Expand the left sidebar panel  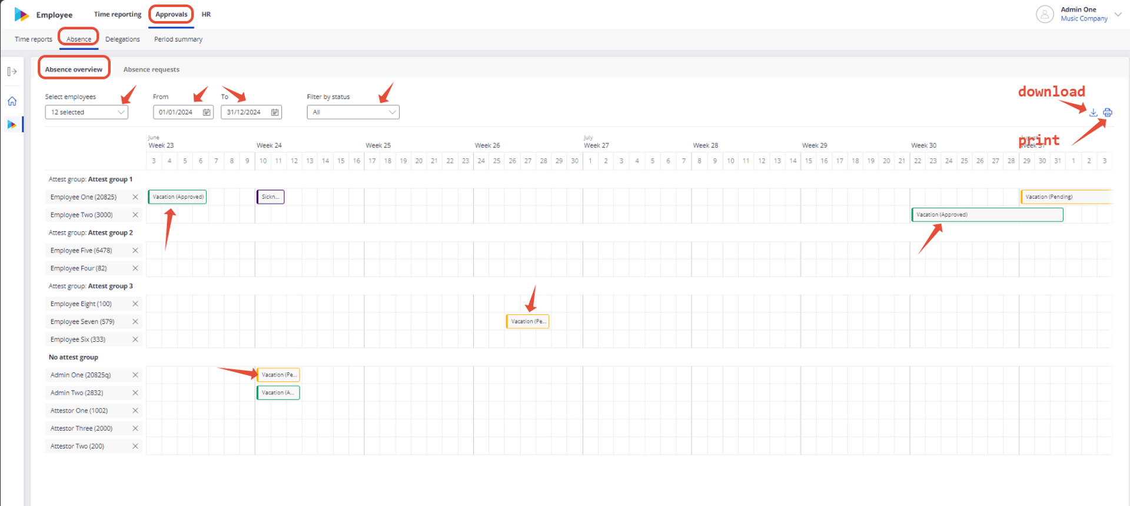click(12, 72)
